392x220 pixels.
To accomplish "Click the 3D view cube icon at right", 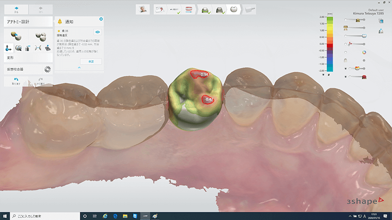I will pyautogui.click(x=381, y=21).
